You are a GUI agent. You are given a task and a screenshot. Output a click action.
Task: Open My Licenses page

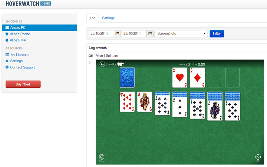click(x=20, y=55)
